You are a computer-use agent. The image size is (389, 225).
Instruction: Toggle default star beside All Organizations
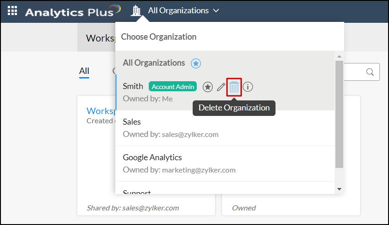(x=196, y=63)
